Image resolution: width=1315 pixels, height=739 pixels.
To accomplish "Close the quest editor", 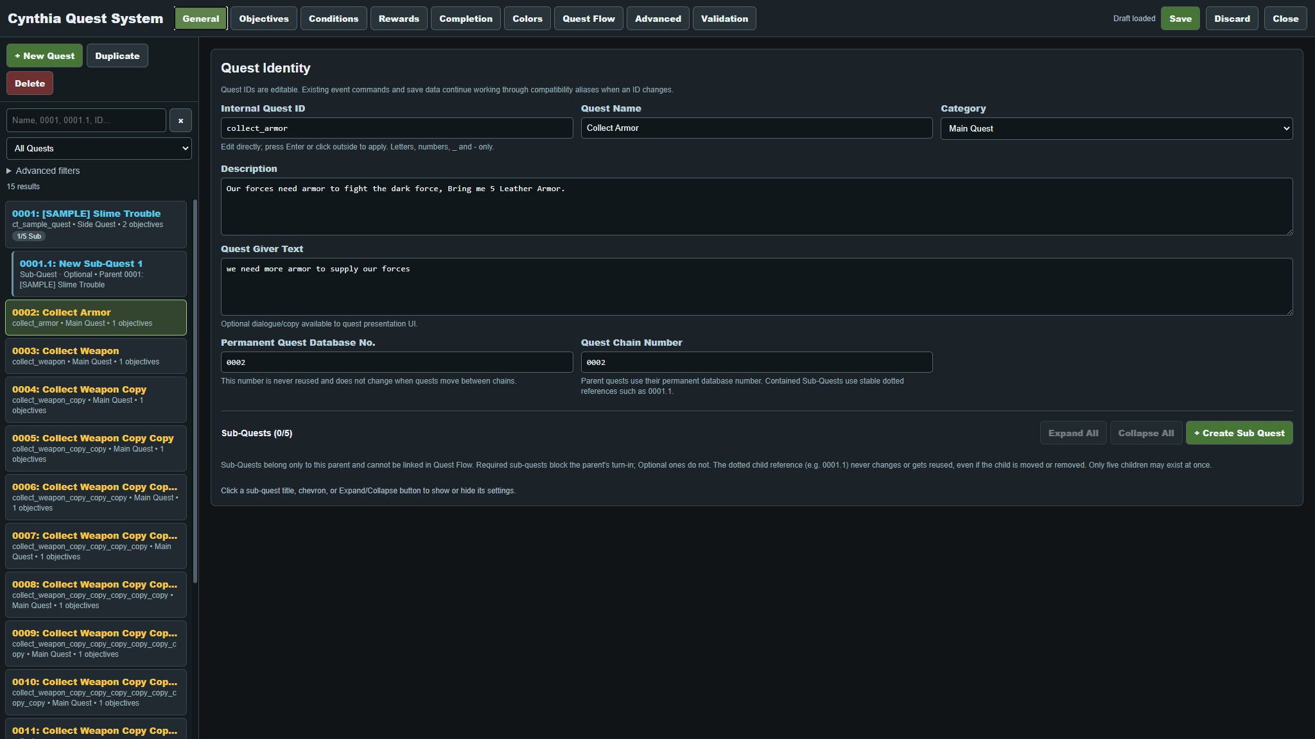I will coord(1285,19).
